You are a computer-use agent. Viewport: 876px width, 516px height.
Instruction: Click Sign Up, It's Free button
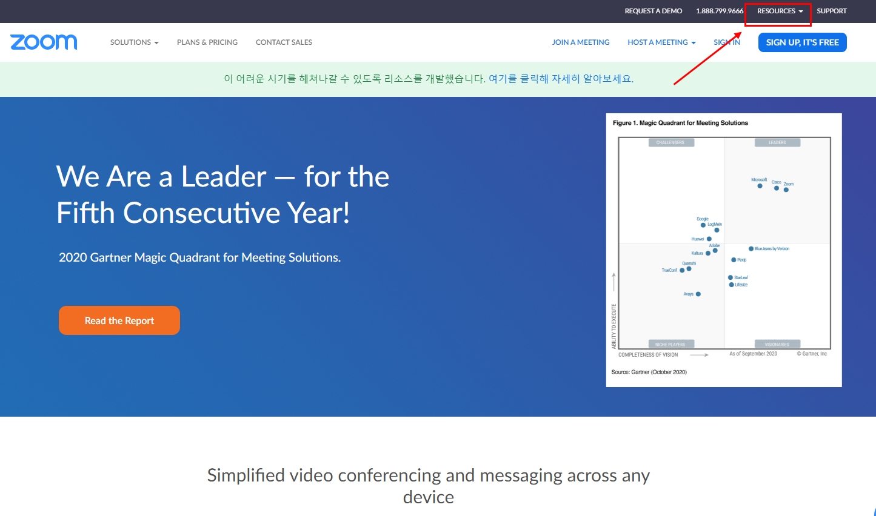(803, 42)
